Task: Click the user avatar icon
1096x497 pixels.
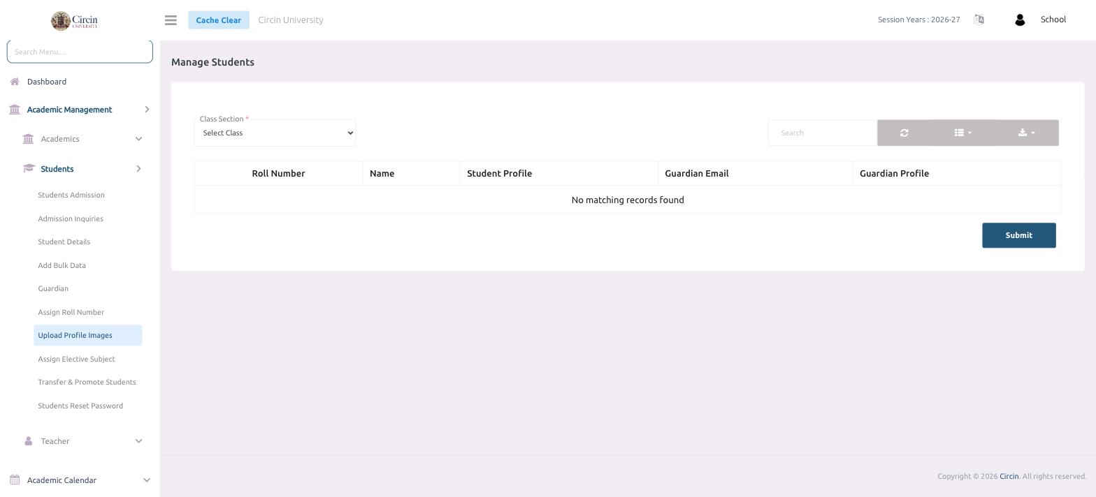Action: click(x=1020, y=20)
